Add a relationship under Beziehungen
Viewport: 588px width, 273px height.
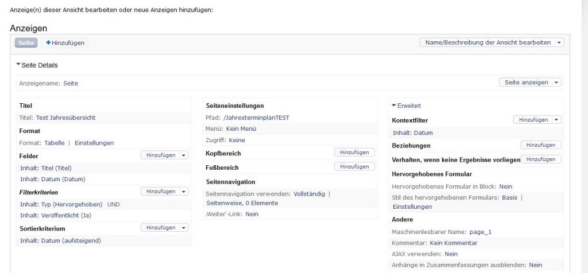(x=540, y=145)
